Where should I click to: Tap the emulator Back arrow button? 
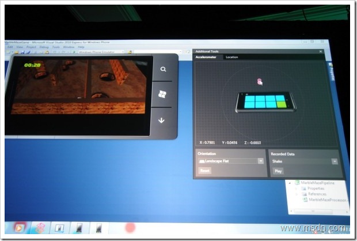[x=161, y=120]
